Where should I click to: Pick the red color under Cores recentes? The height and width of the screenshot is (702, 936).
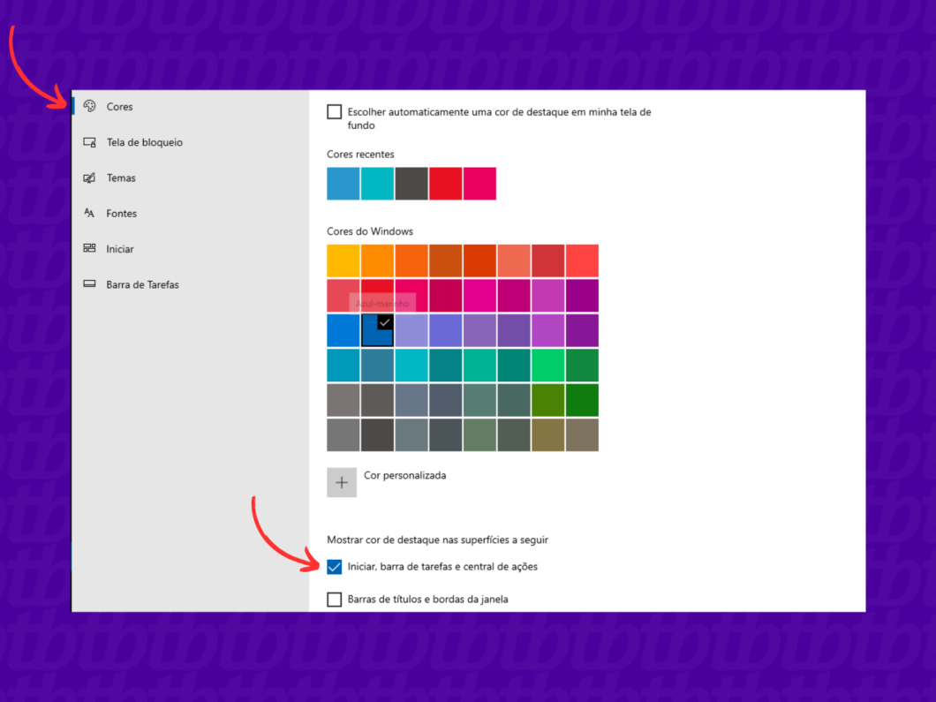[445, 183]
